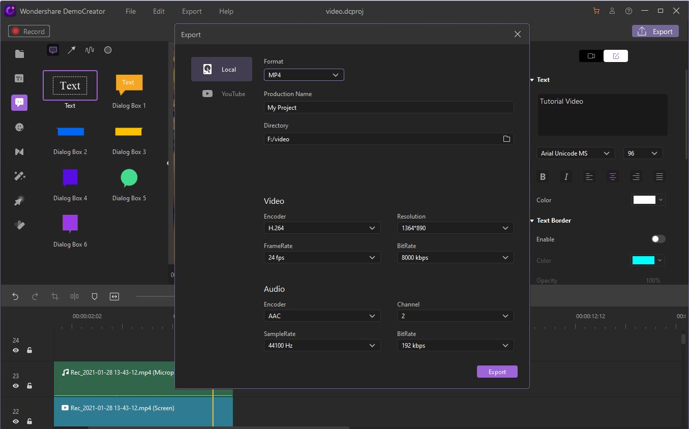689x429 pixels.
Task: Open the user account icon
Action: pos(613,11)
